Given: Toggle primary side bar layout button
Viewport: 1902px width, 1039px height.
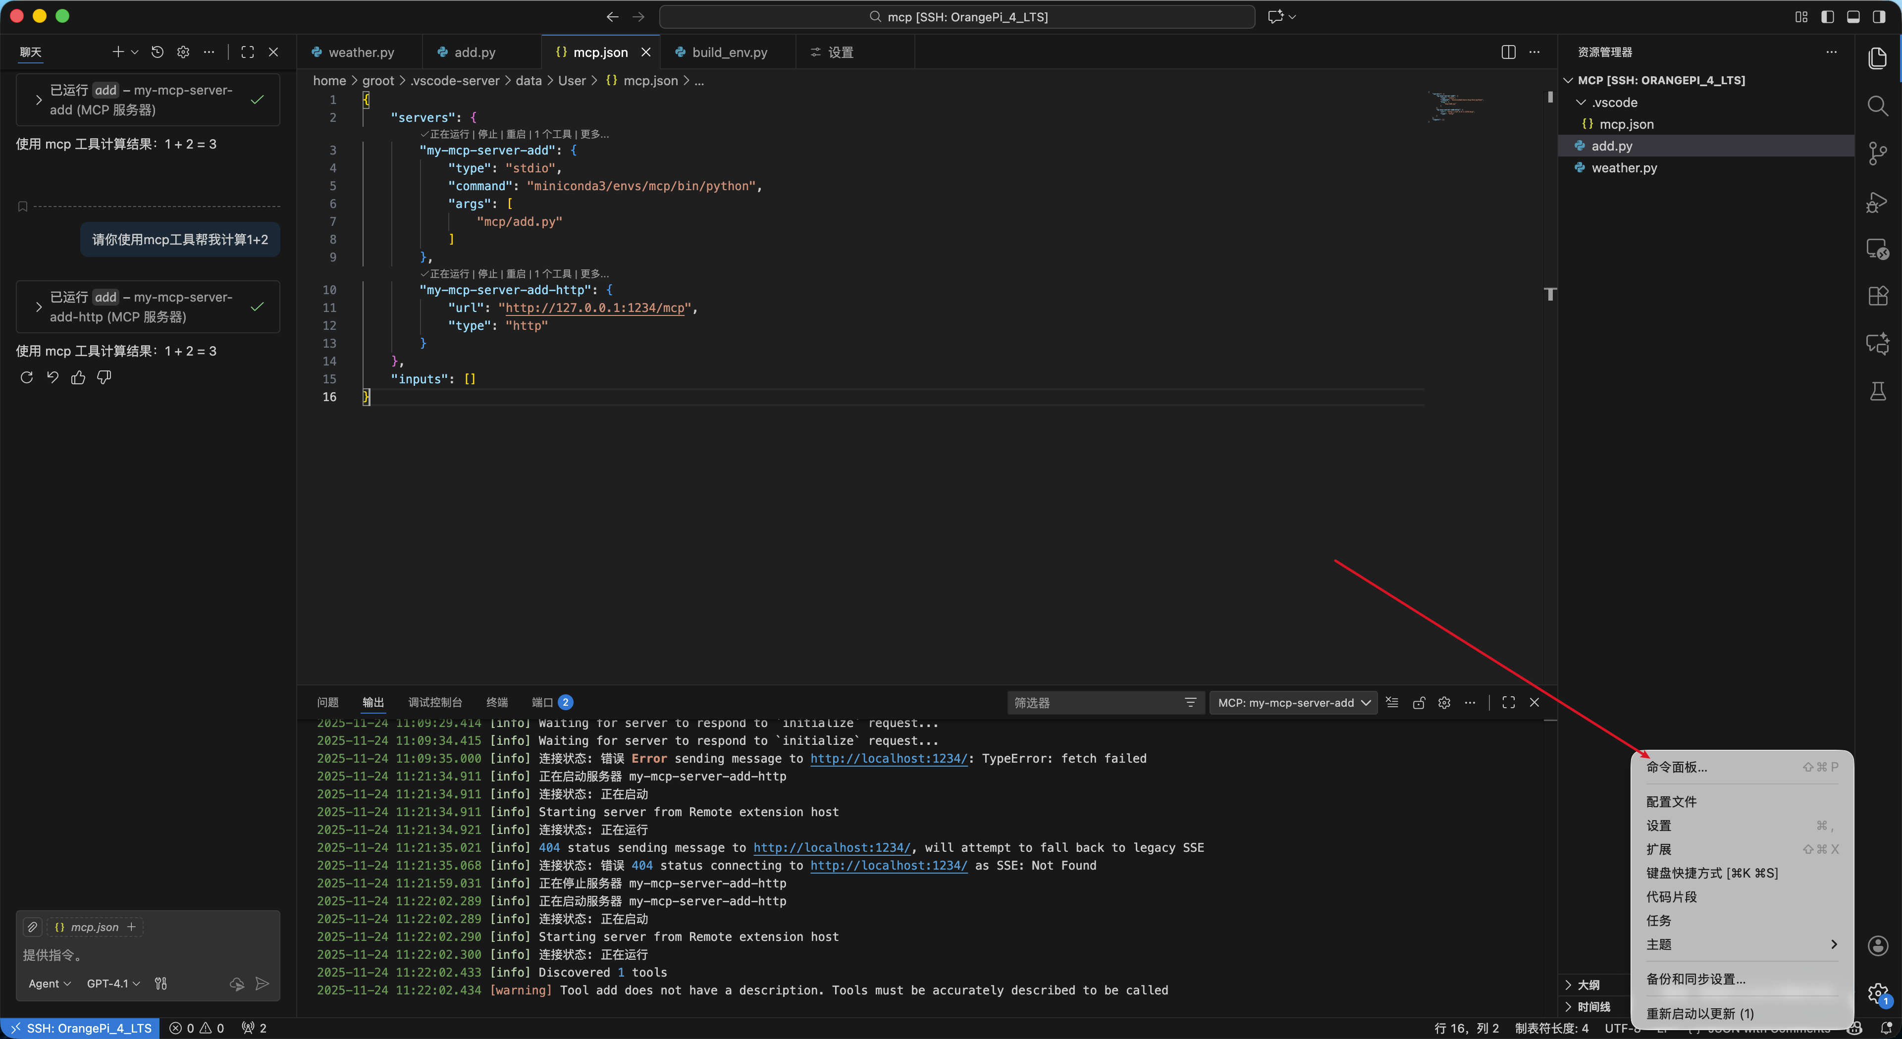Looking at the screenshot, I should [1827, 16].
